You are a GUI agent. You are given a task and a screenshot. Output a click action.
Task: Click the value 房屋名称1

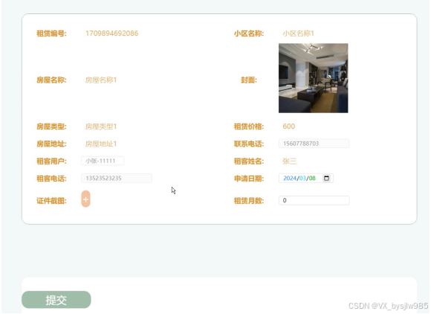pos(101,80)
